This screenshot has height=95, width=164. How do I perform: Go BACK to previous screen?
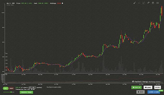[141, 92]
